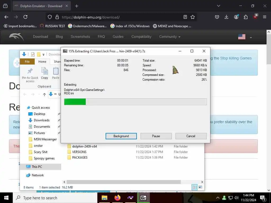Open RUSSIAN TEST bookmark
271x203 pixels.
[x=53, y=26]
